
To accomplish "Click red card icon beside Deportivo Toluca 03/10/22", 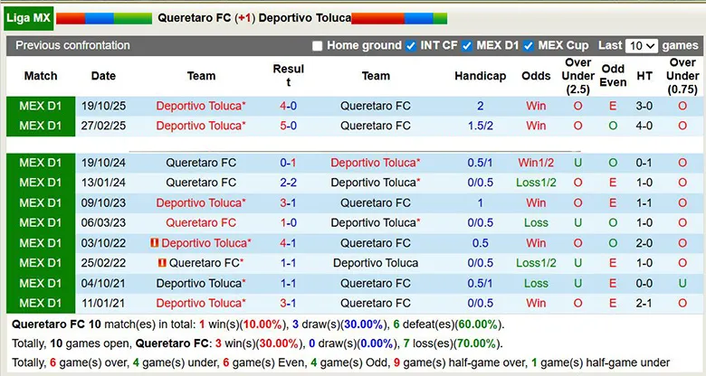I will pyautogui.click(x=155, y=243).
